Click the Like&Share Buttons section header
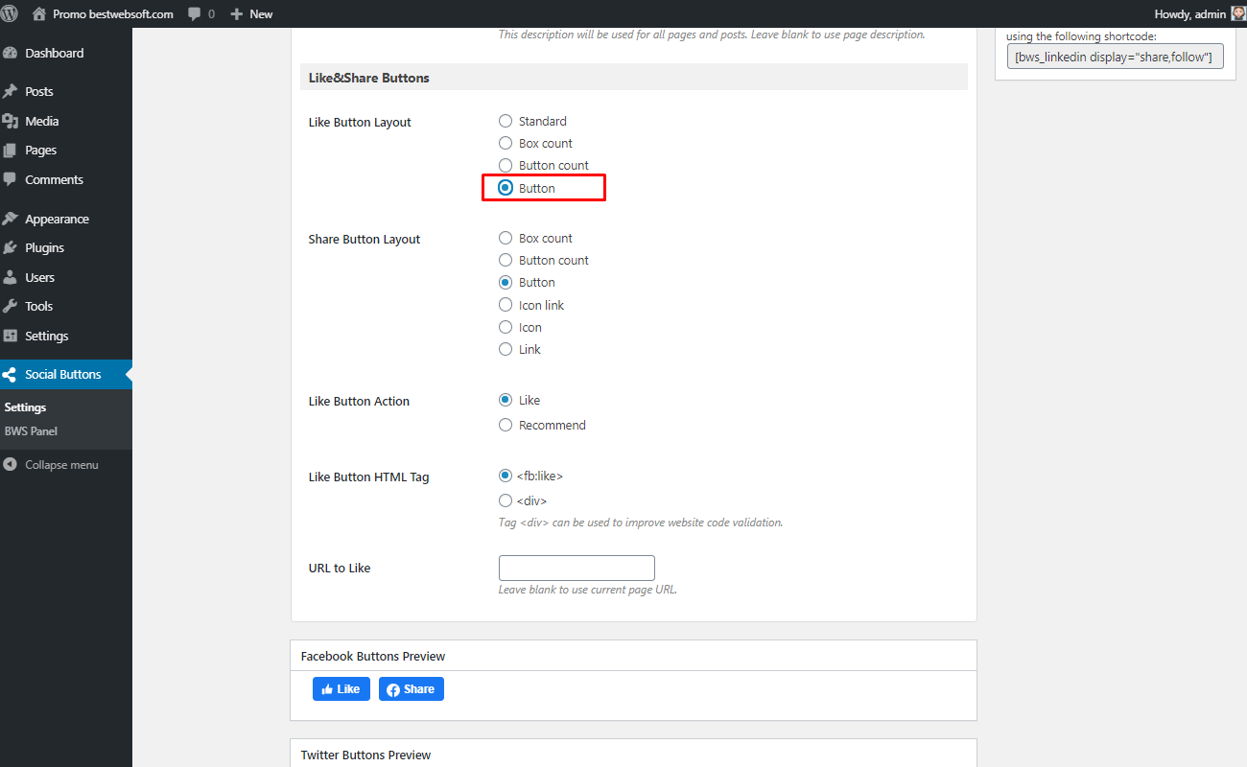 click(x=634, y=78)
